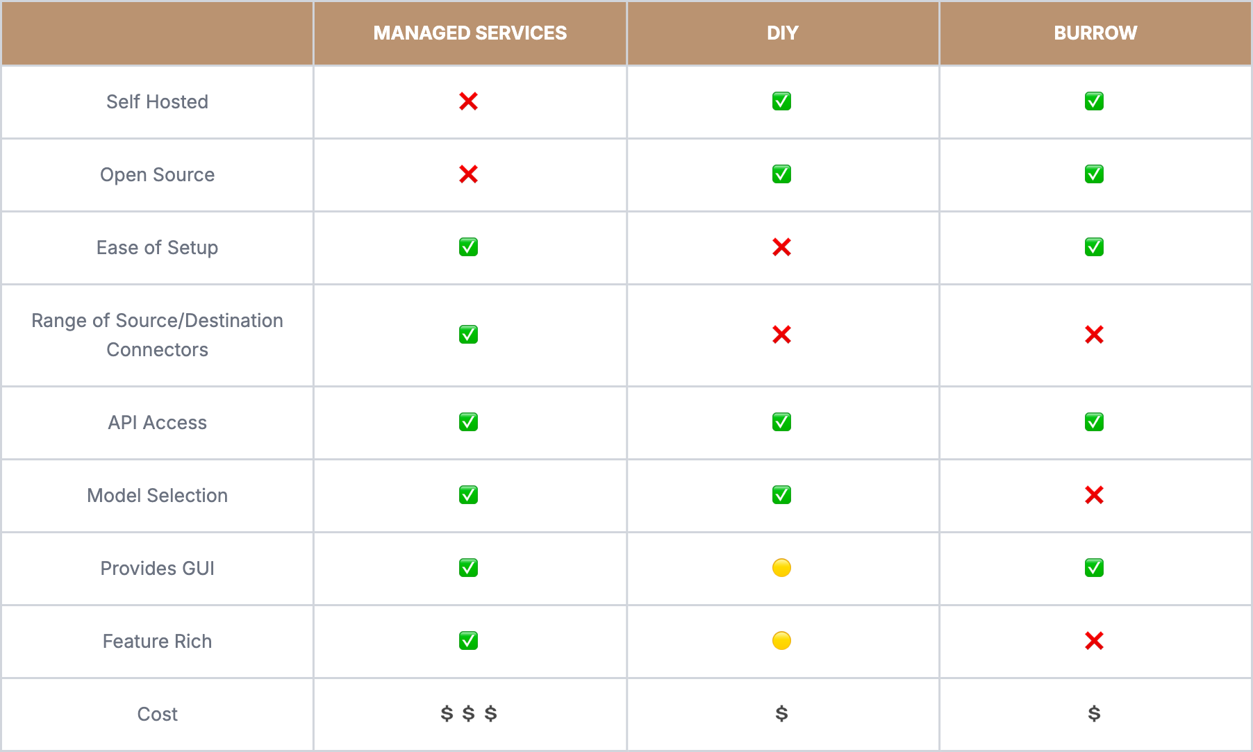
Task: Click the green check for Burrow Provides GUI
Action: [x=1094, y=568]
